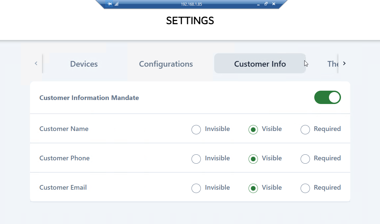380x224 pixels.
Task: Pick Visible for Customer Email
Action: point(253,188)
